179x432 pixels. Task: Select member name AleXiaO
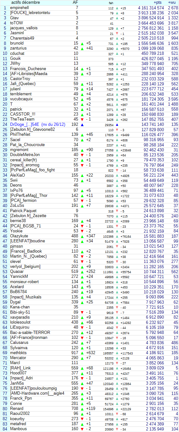pyautogui.click(x=18, y=175)
